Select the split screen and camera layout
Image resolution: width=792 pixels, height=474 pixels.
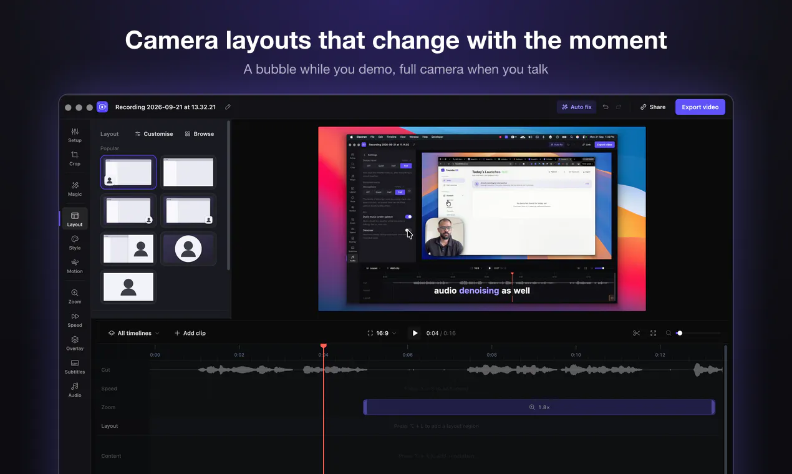128,249
